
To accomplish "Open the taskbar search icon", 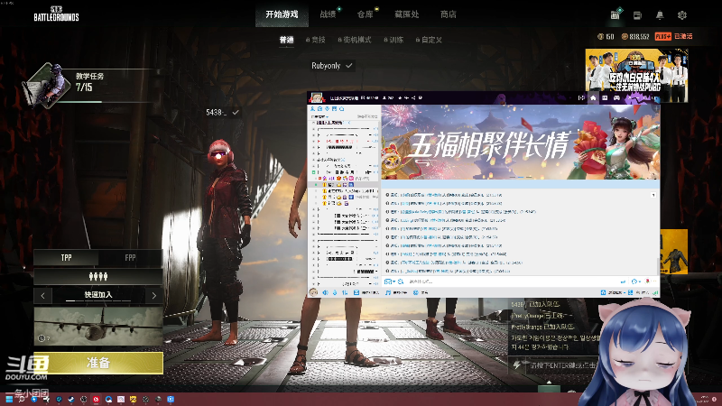I will point(21,399).
